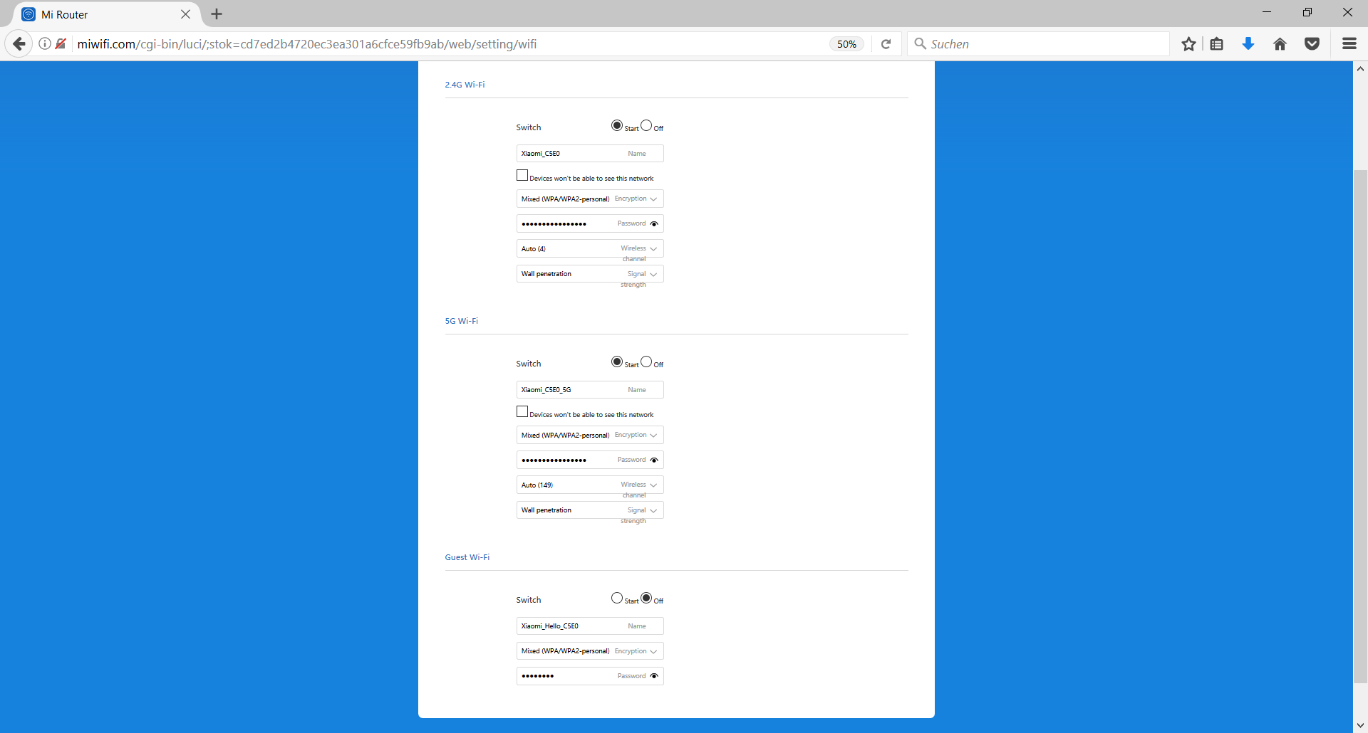Image resolution: width=1368 pixels, height=733 pixels.
Task: Reveal the 2.4G Wi-Fi password eye icon
Action: click(x=654, y=223)
